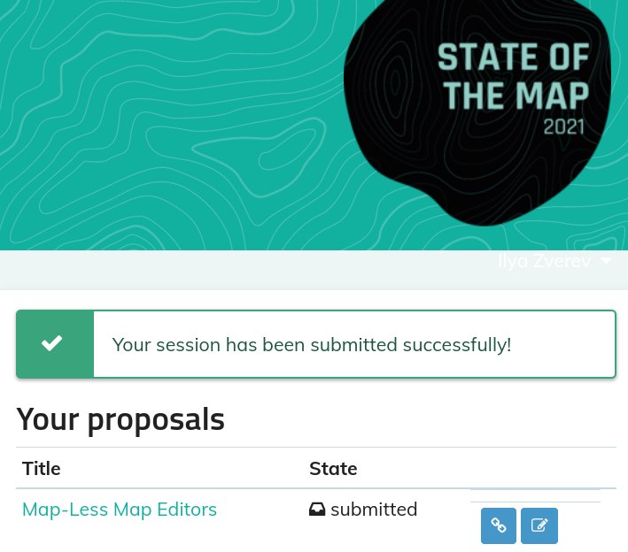This screenshot has width=628, height=552.
Task: Open the proposal's share link chain button
Action: tap(498, 525)
